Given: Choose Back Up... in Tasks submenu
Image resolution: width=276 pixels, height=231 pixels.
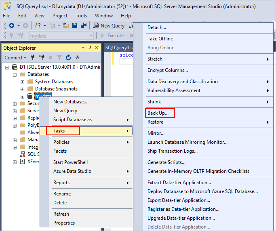Looking at the screenshot, I should click(x=158, y=113).
